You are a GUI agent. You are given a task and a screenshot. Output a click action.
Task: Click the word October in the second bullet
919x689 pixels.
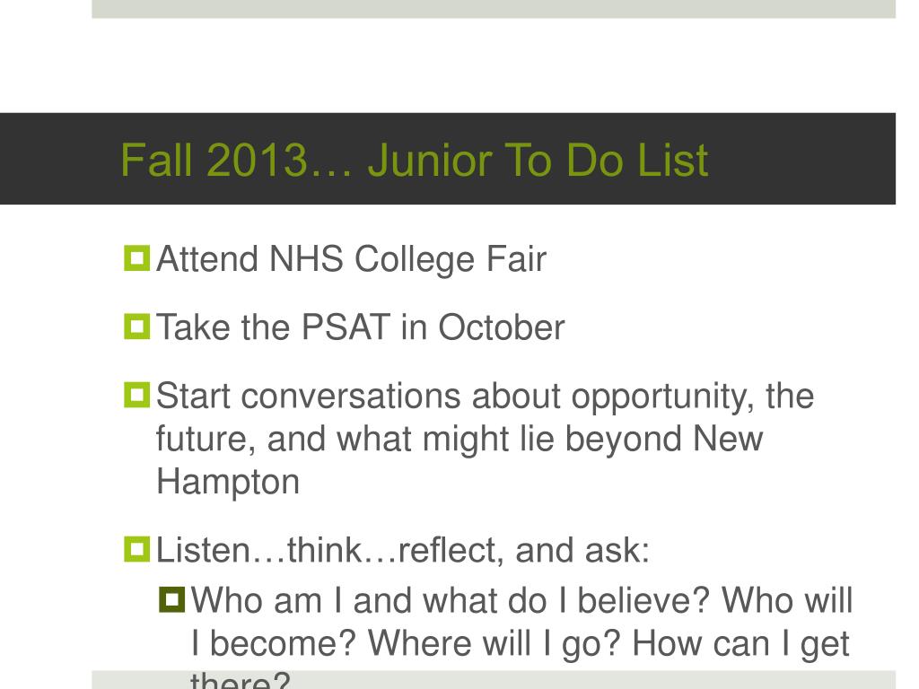[501, 327]
